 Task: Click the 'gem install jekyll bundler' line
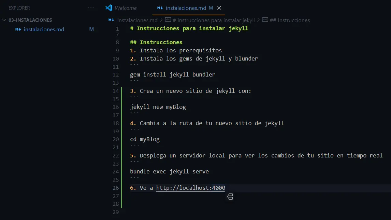coord(173,74)
